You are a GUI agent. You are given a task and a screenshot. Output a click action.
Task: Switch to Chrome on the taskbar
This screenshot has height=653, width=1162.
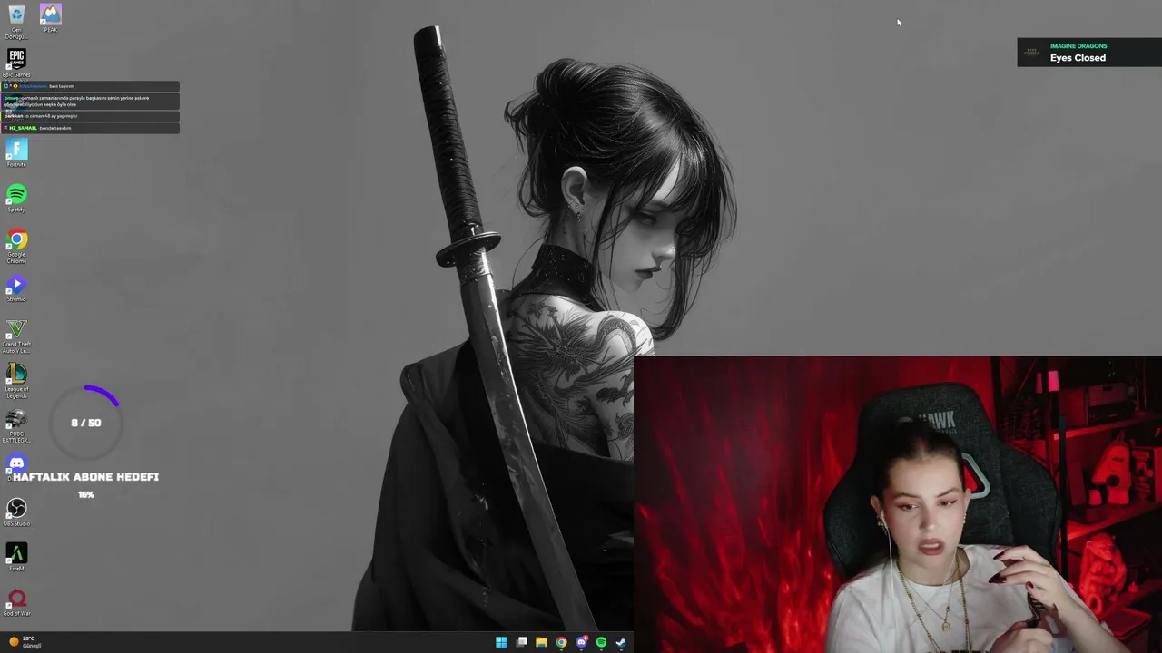pos(561,642)
